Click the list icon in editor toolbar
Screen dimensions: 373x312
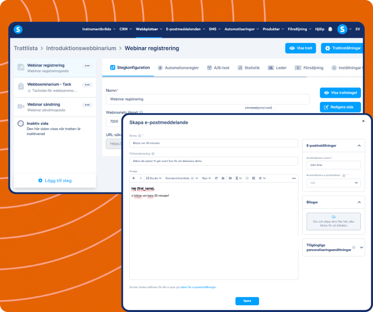(x=230, y=178)
